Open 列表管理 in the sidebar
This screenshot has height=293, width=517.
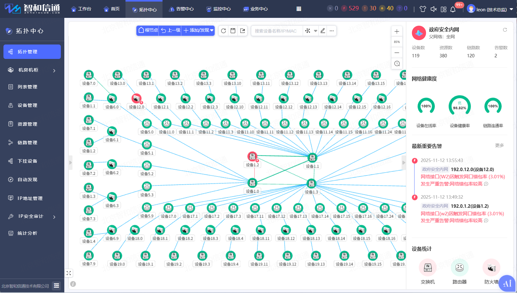point(32,87)
